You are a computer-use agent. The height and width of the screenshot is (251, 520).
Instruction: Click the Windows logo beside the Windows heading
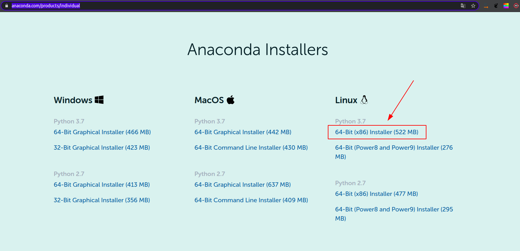click(99, 99)
